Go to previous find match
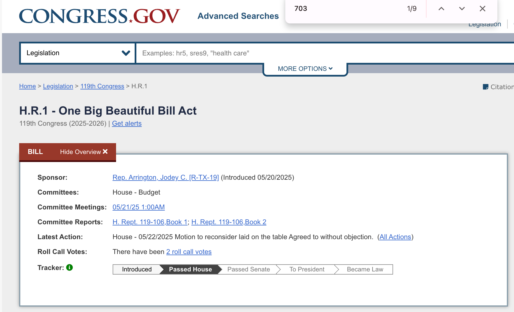514x312 pixels. tap(441, 9)
